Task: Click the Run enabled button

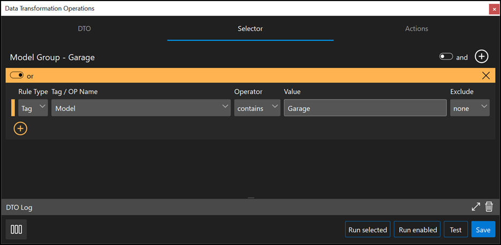Action: (x=417, y=229)
